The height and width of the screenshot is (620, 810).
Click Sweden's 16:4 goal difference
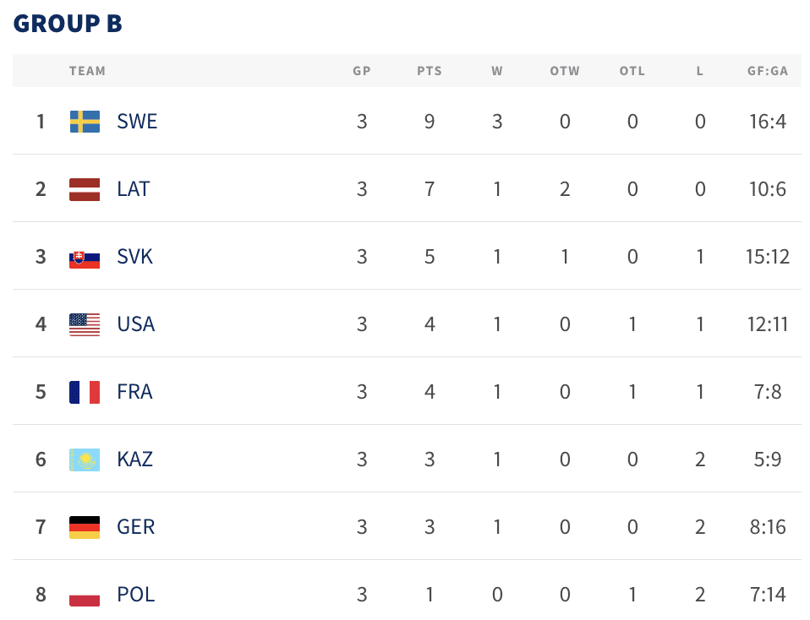(768, 122)
